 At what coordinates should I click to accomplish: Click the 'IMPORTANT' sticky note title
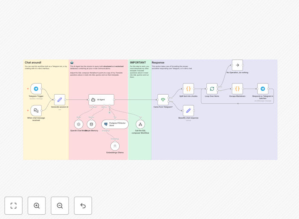point(138,62)
